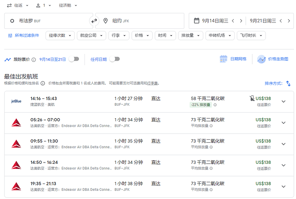
Task: Open the round trip (往返) type dropdown
Action: [x=18, y=6]
